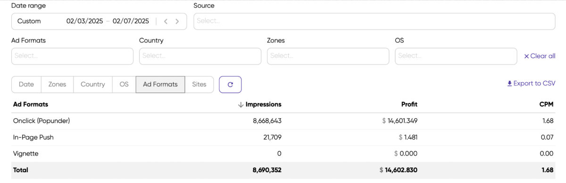Go to previous date range arrow
The width and height of the screenshot is (566, 183).
pyautogui.click(x=166, y=21)
